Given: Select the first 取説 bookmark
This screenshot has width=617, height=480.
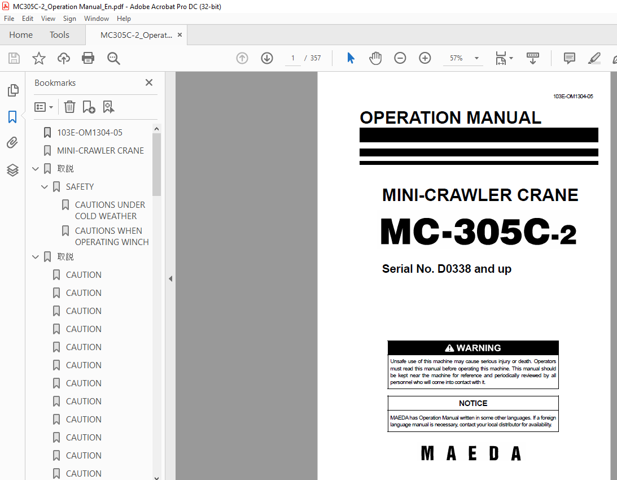Looking at the screenshot, I should tap(65, 169).
